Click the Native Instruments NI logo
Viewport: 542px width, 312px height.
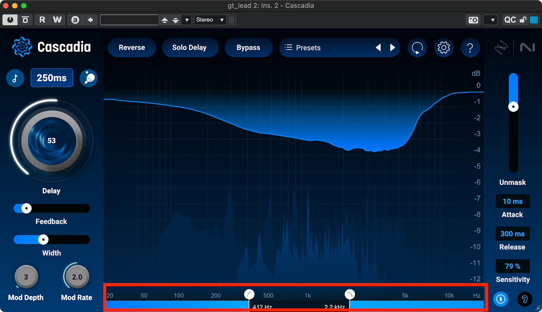coord(527,47)
